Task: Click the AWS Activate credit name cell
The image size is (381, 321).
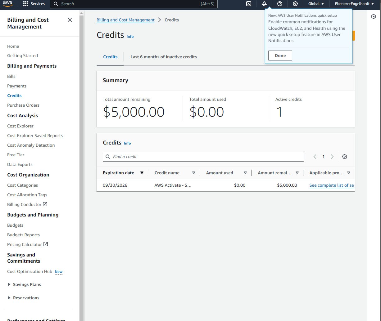Action: 173,185
